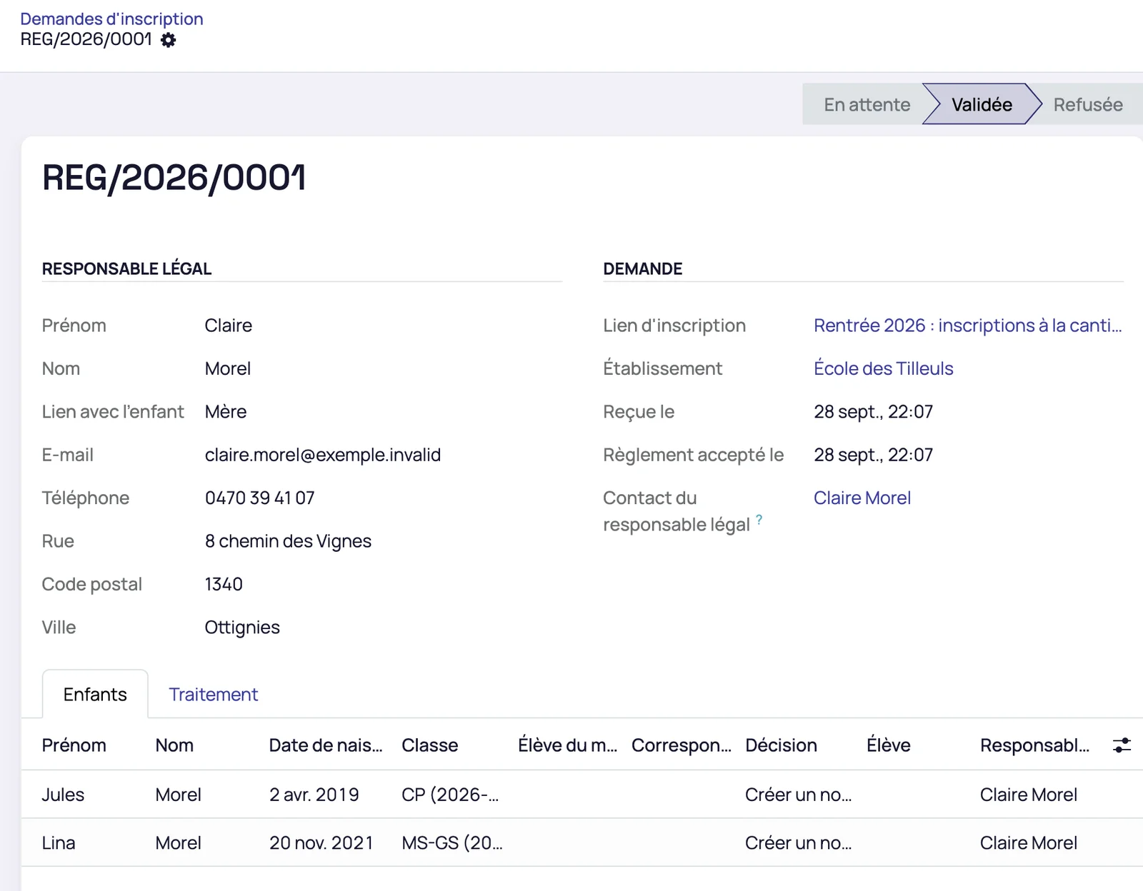Open École des Tilleuls establishment link
1143x891 pixels.
pos(884,368)
